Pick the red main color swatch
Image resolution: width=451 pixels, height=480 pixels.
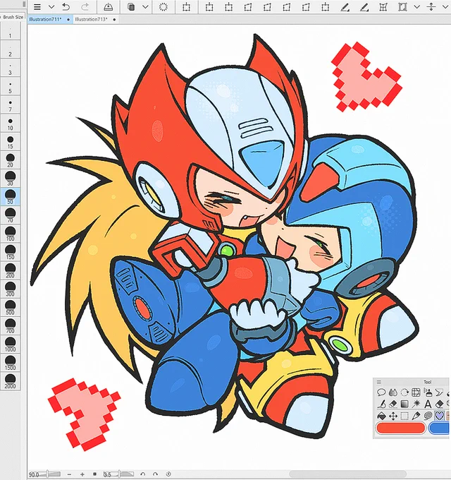(x=400, y=428)
